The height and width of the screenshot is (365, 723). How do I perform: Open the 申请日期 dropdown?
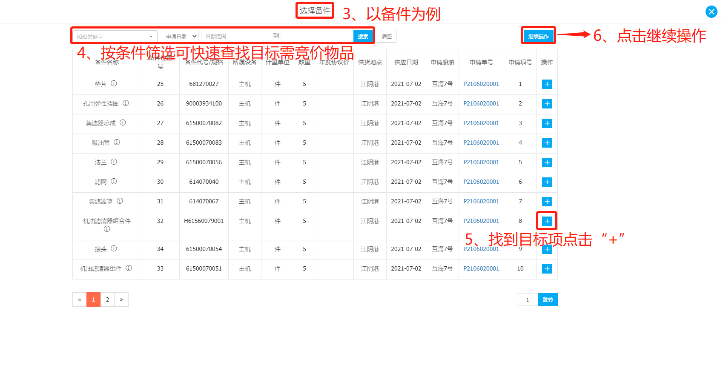point(179,37)
